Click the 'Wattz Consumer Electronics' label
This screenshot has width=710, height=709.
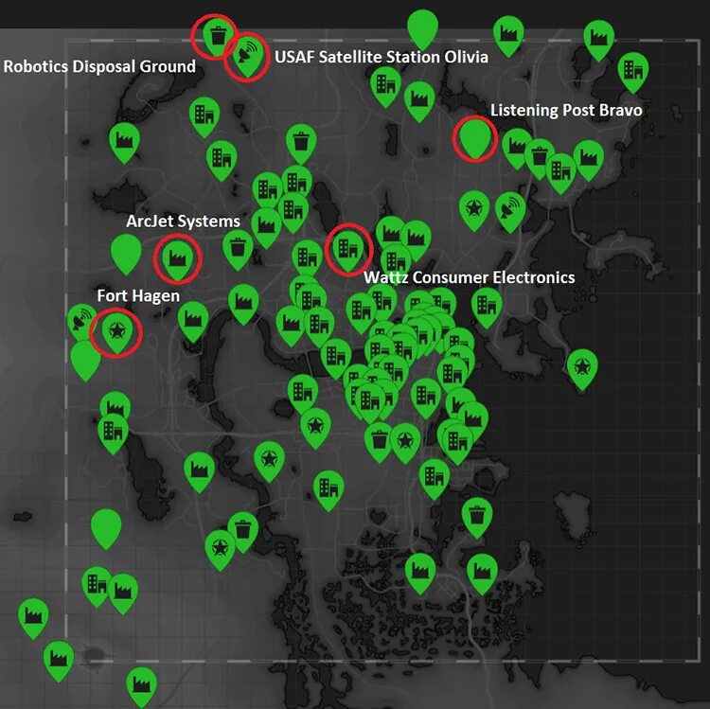470,277
